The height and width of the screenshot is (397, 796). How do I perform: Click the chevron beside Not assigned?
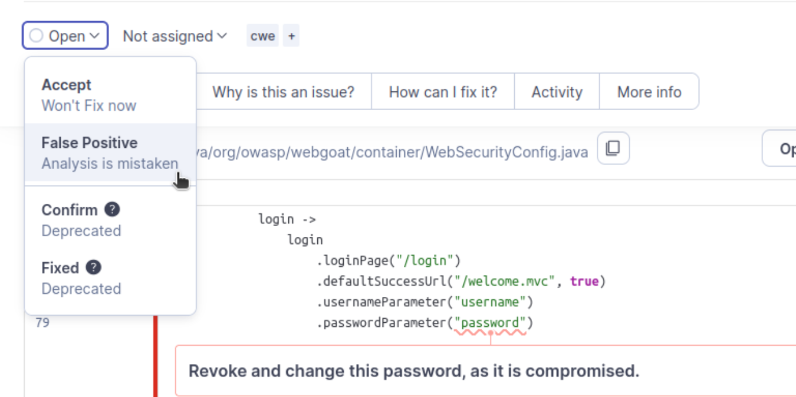[222, 36]
